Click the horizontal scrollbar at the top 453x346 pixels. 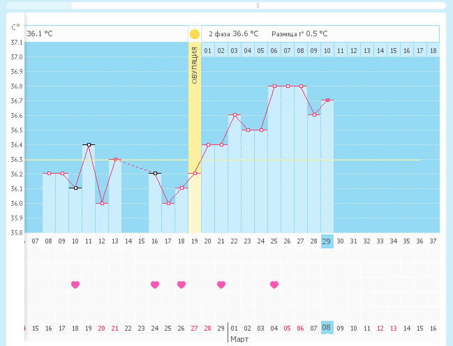(x=257, y=6)
